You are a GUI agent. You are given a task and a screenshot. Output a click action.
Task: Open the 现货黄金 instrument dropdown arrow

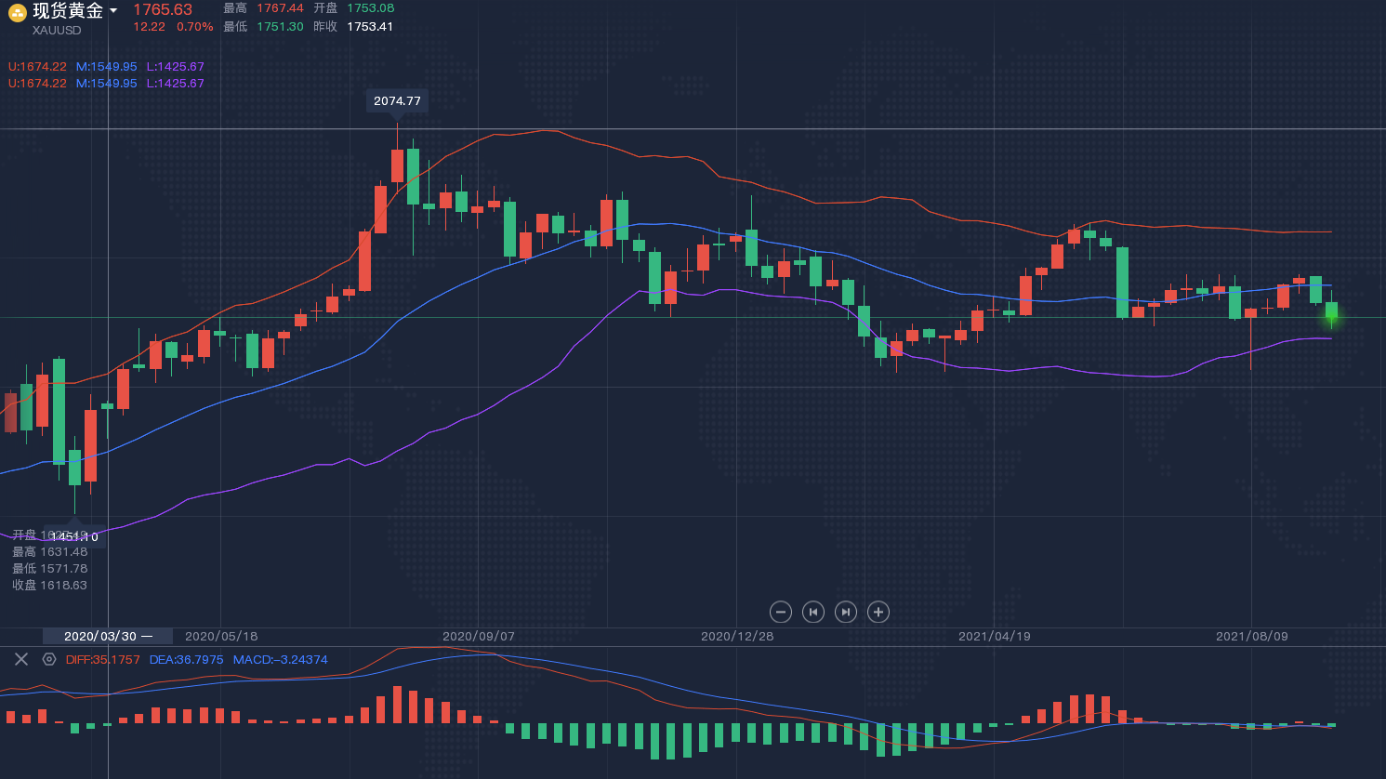(x=113, y=11)
